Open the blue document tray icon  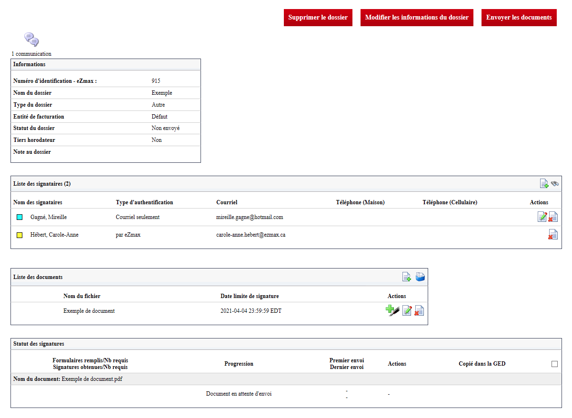point(420,277)
